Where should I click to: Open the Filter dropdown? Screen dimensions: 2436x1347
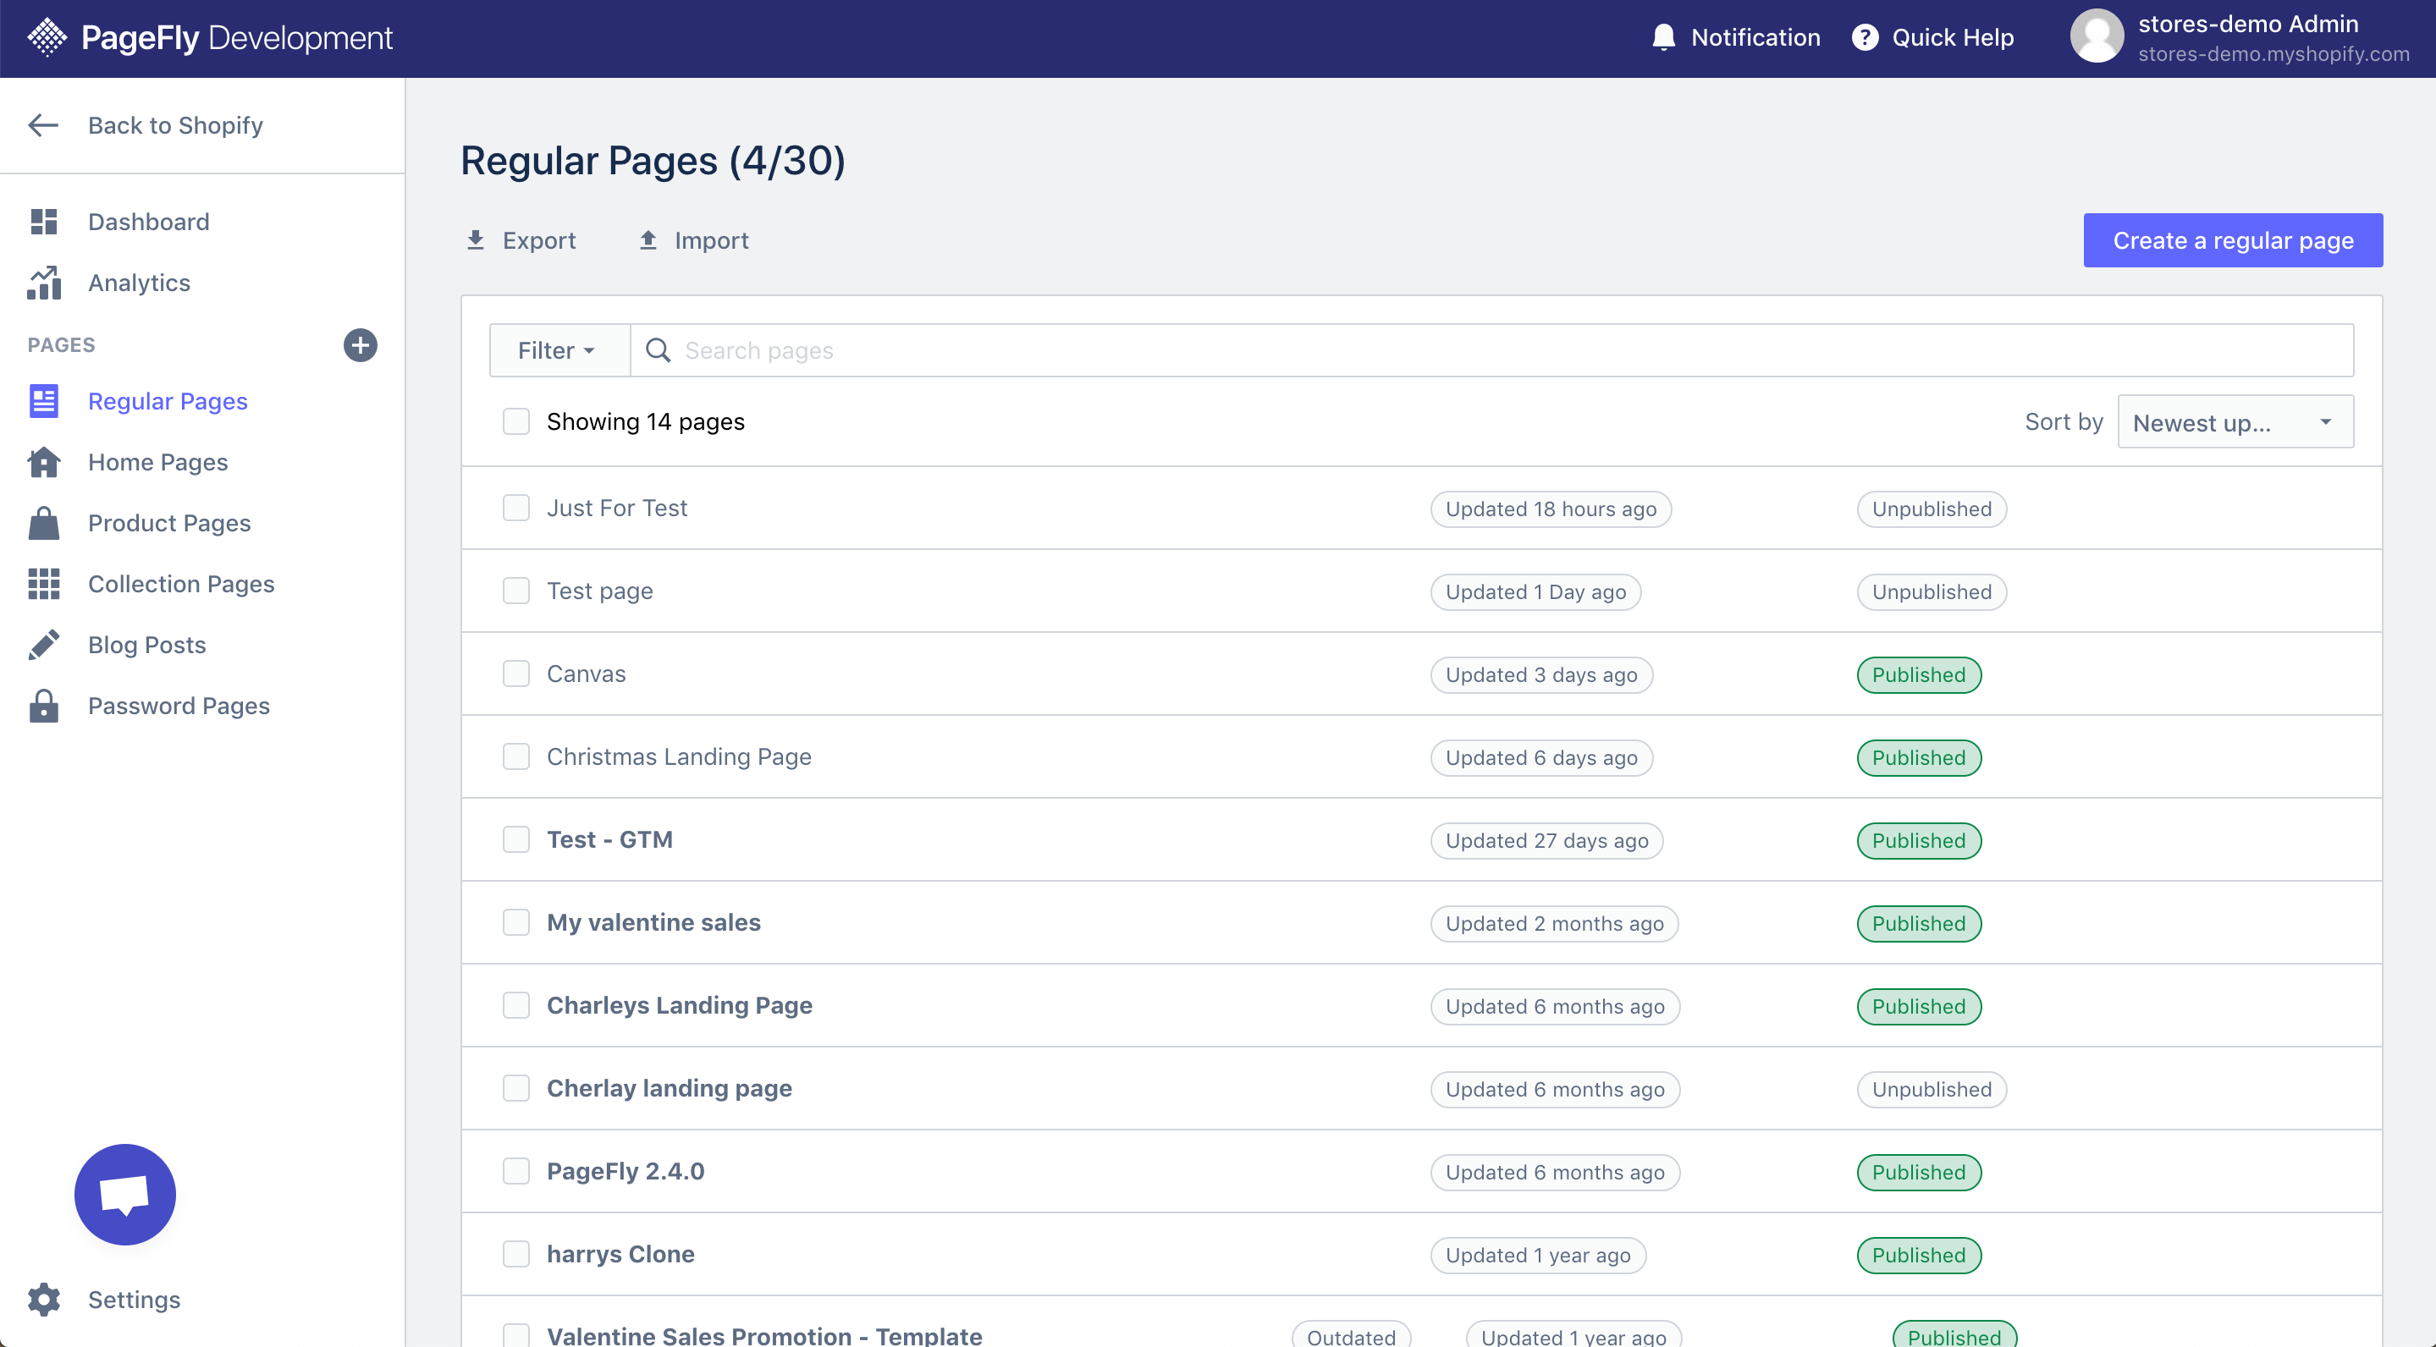[x=559, y=350]
